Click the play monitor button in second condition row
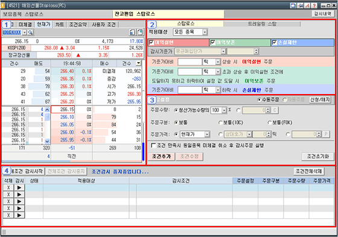Screen dimensions: 338x237 [x=19, y=195]
